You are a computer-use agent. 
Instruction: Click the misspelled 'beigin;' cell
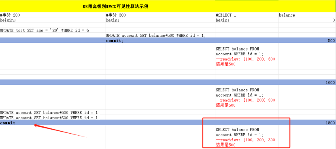coord(53,20)
